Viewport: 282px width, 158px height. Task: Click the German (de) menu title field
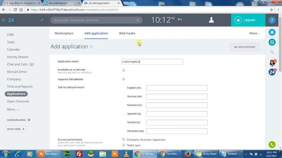[x=177, y=97]
